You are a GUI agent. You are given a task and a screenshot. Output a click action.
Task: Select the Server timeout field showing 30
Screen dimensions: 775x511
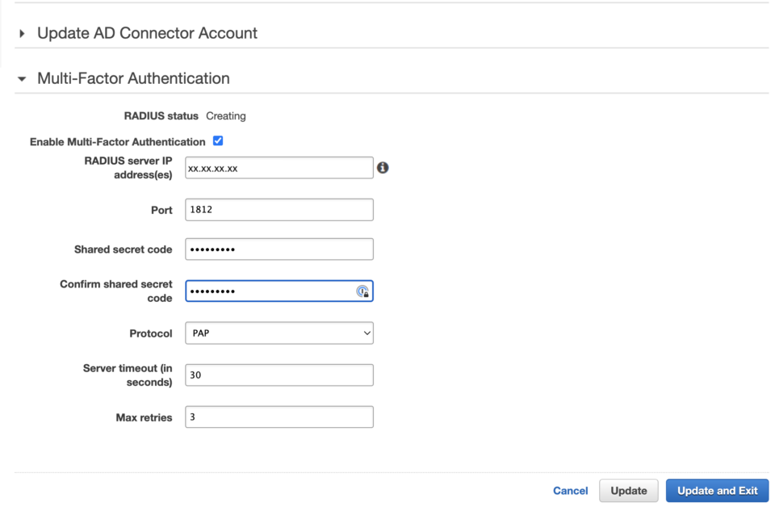(279, 375)
